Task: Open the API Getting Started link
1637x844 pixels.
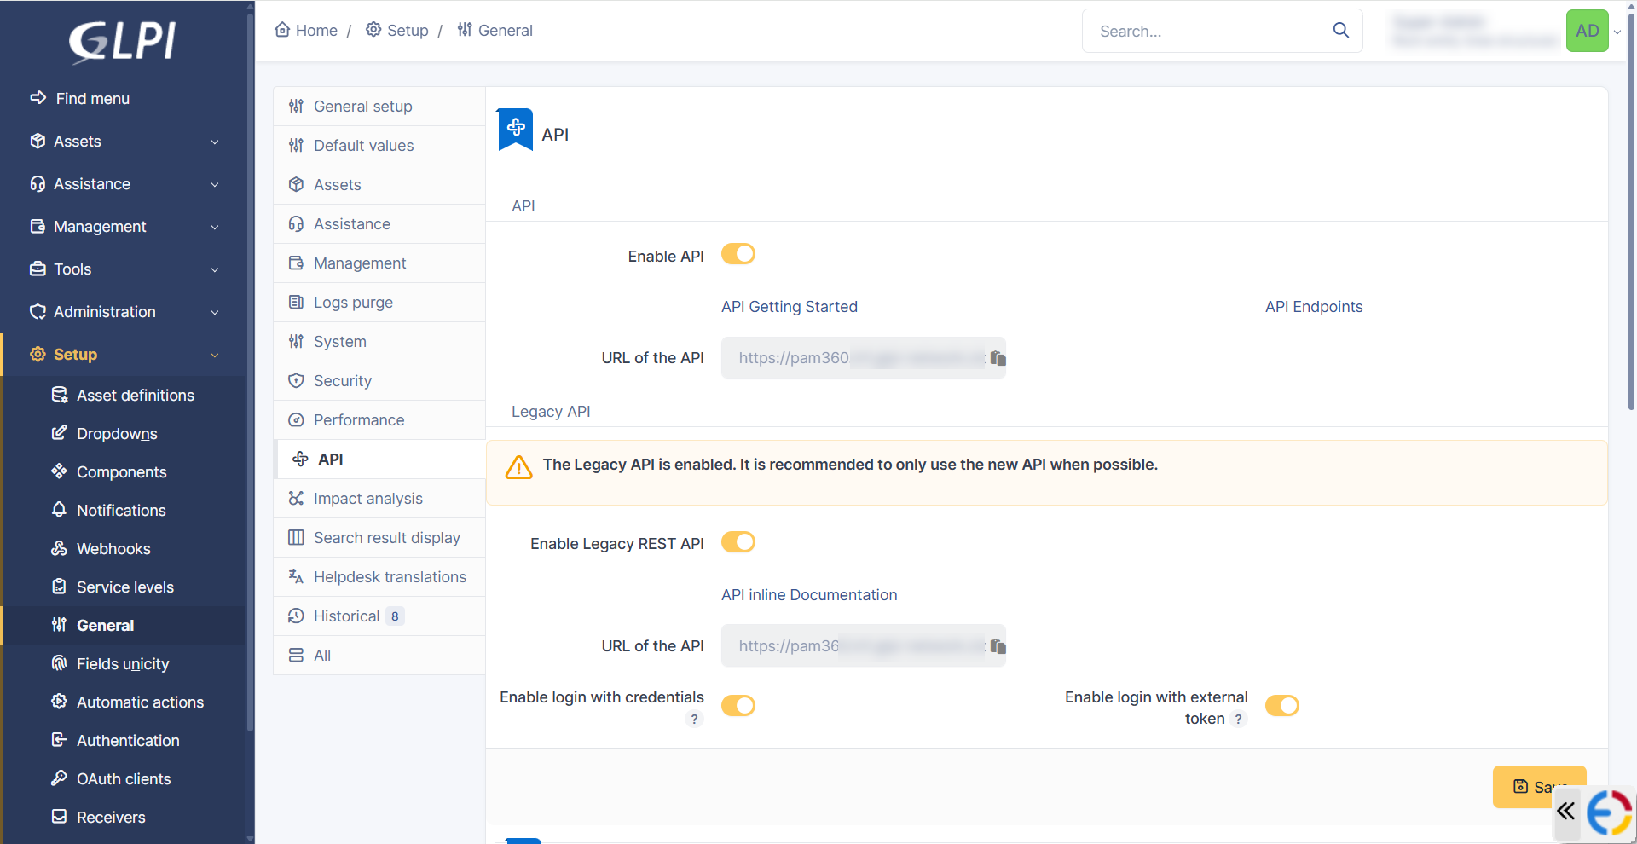Action: (x=790, y=307)
